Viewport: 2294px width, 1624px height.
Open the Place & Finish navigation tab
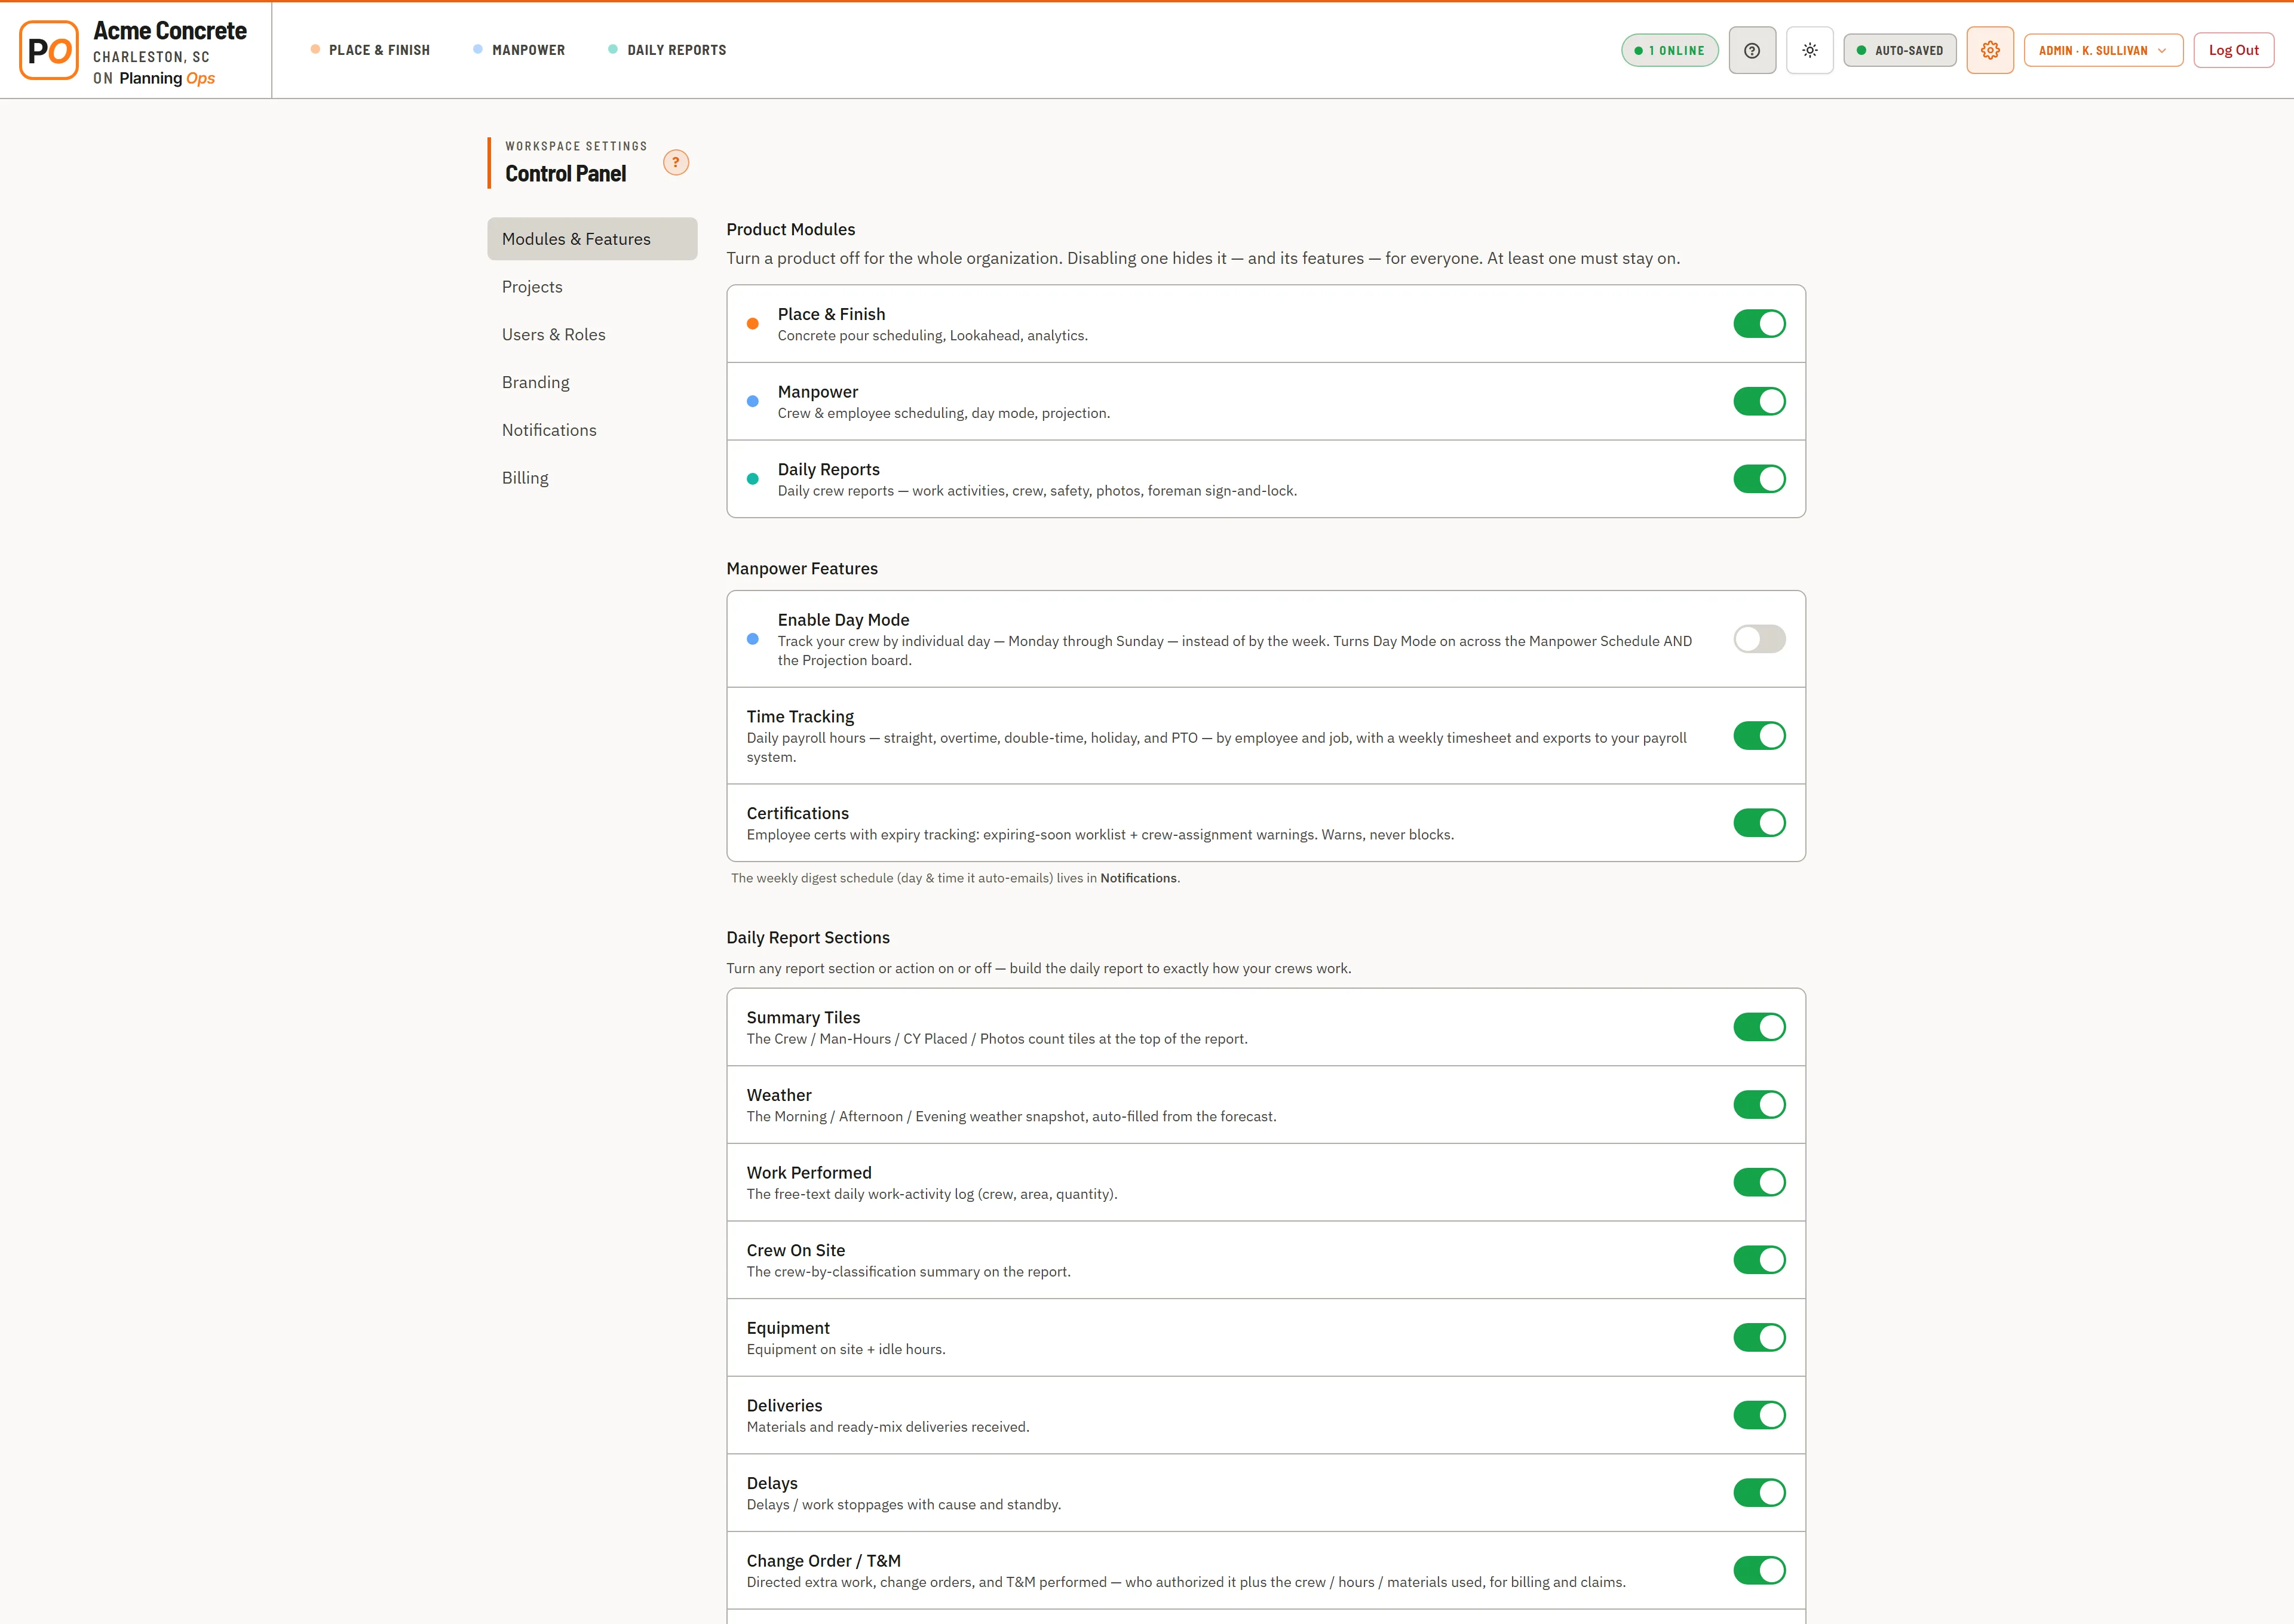[x=370, y=50]
